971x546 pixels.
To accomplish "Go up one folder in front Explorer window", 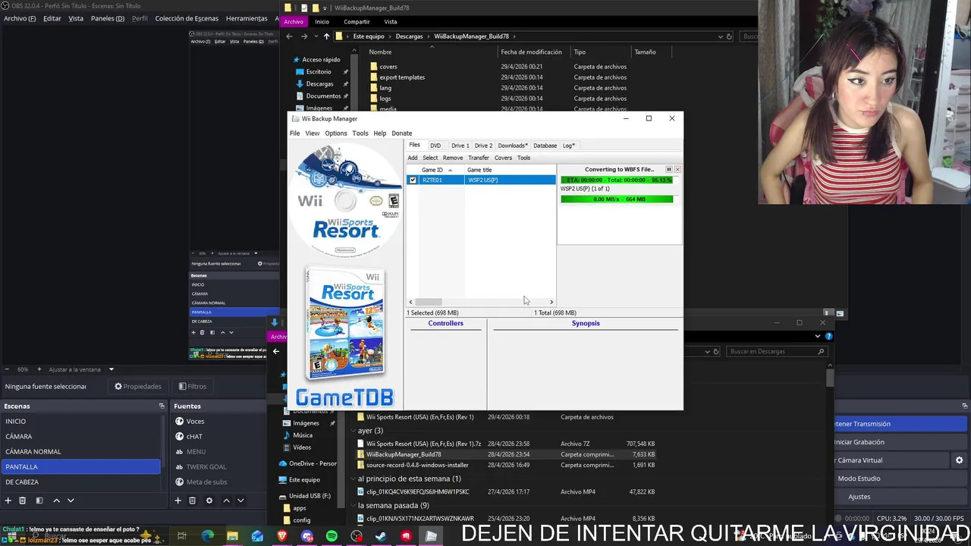I will point(326,36).
